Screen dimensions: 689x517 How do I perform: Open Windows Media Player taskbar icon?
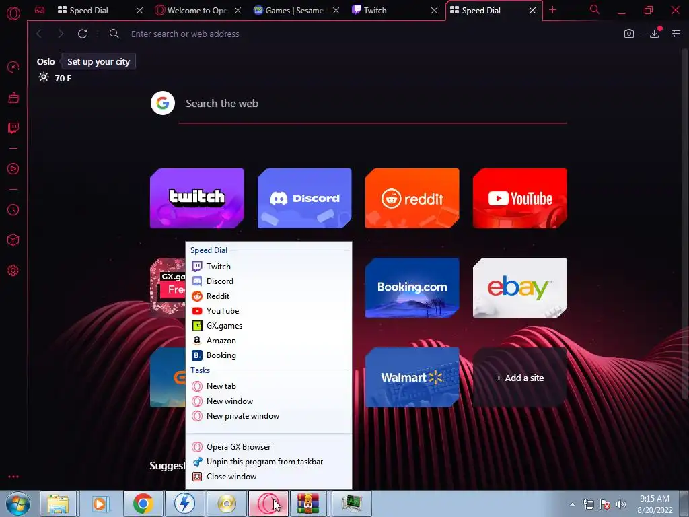tap(100, 504)
